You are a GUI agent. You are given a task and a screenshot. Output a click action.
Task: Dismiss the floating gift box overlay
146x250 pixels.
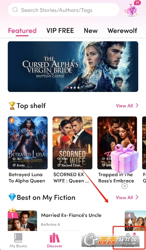click(124, 186)
